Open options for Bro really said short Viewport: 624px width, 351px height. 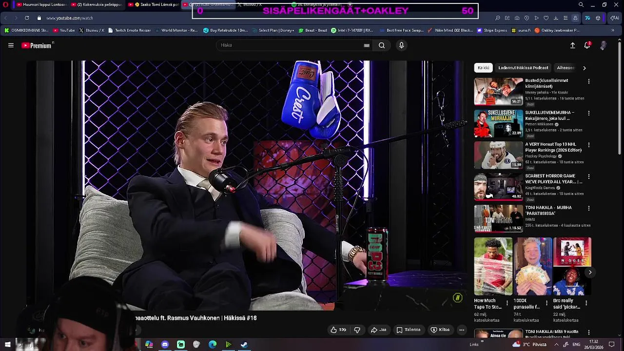point(586,303)
